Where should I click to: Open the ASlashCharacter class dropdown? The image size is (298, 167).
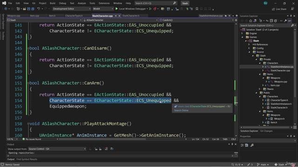(x=121, y=20)
